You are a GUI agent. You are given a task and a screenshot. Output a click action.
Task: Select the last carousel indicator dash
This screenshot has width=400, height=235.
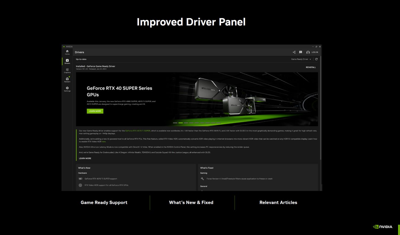click(218, 123)
